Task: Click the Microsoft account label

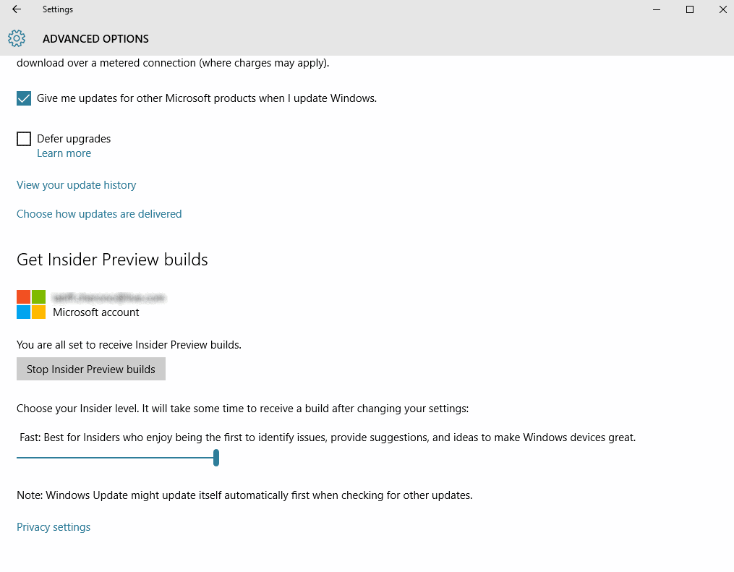Action: point(96,312)
